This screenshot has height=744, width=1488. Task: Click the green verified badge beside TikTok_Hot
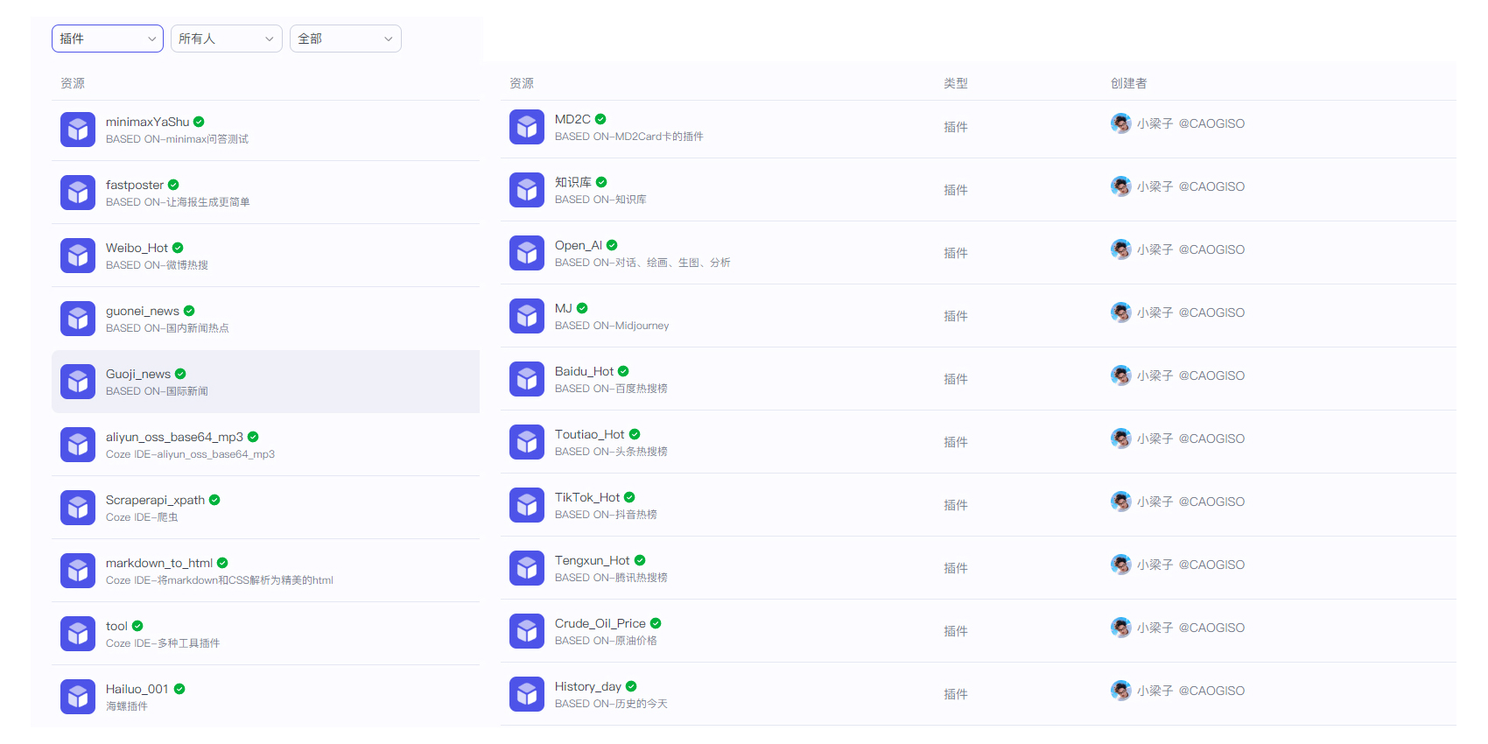pos(629,497)
